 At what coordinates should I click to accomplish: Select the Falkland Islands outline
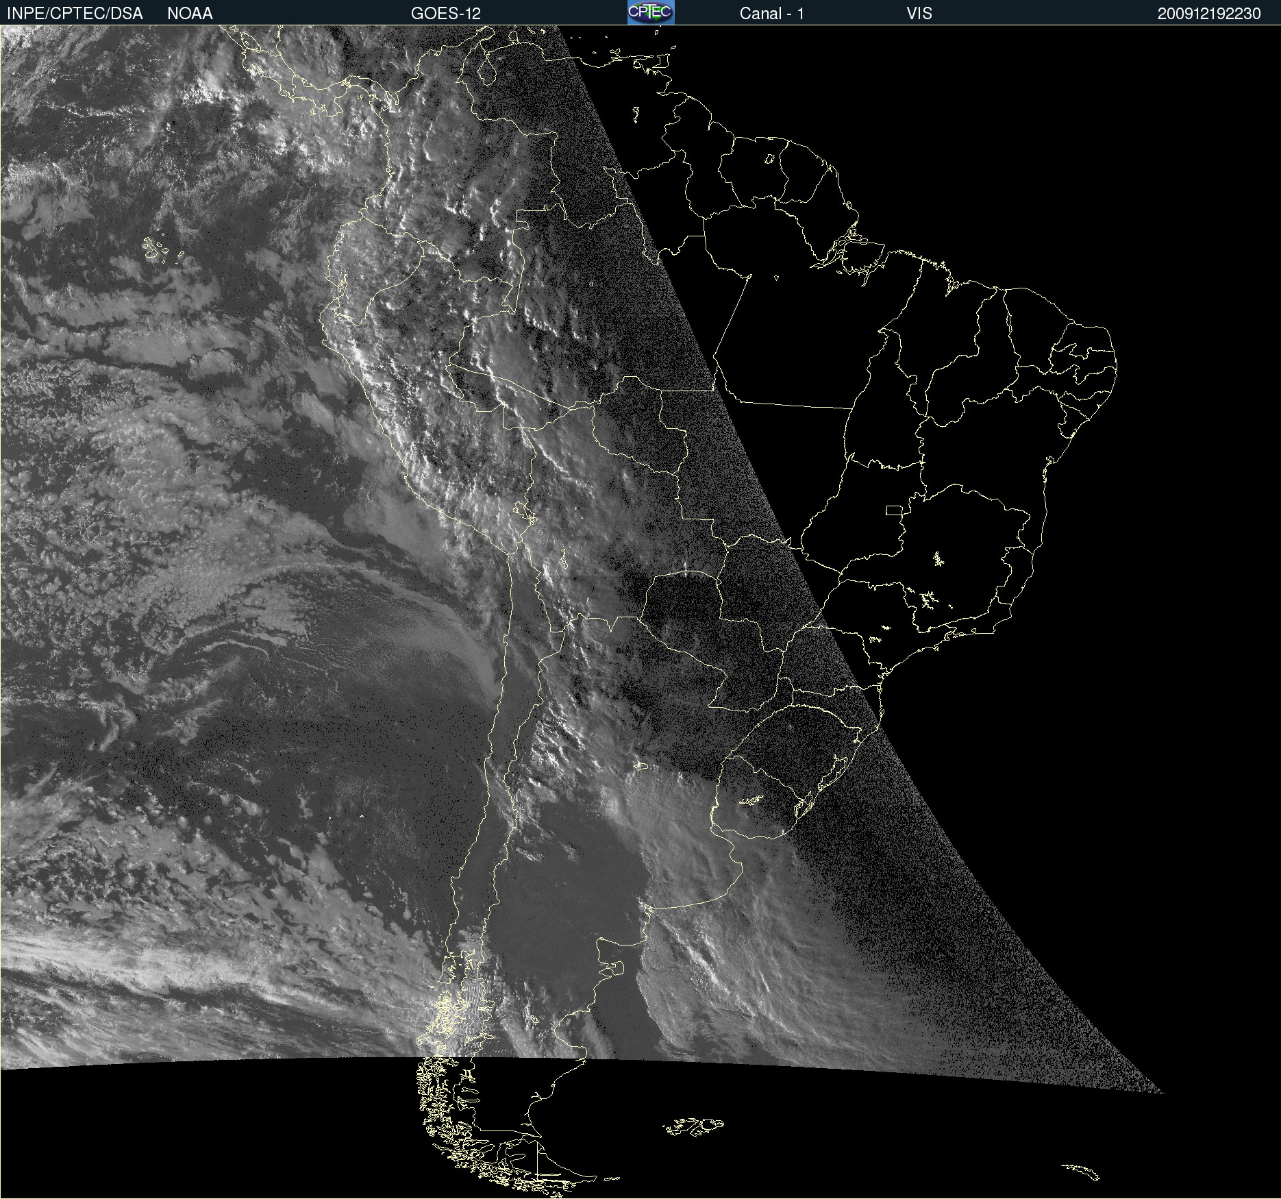[693, 1126]
